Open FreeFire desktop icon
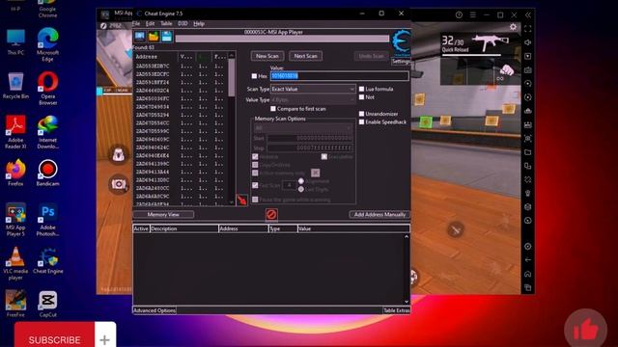This screenshot has height=347, width=618. pyautogui.click(x=15, y=305)
